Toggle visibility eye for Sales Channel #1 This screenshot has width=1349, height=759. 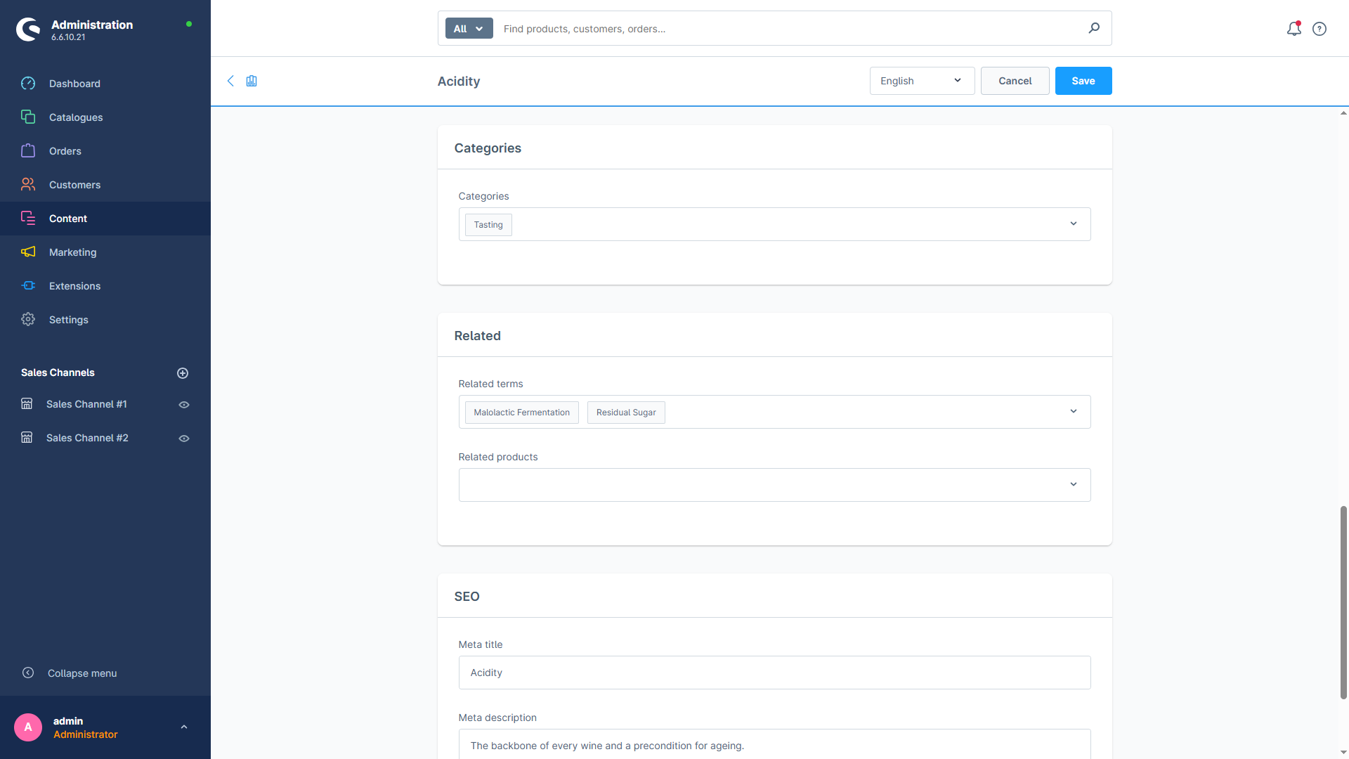click(184, 405)
